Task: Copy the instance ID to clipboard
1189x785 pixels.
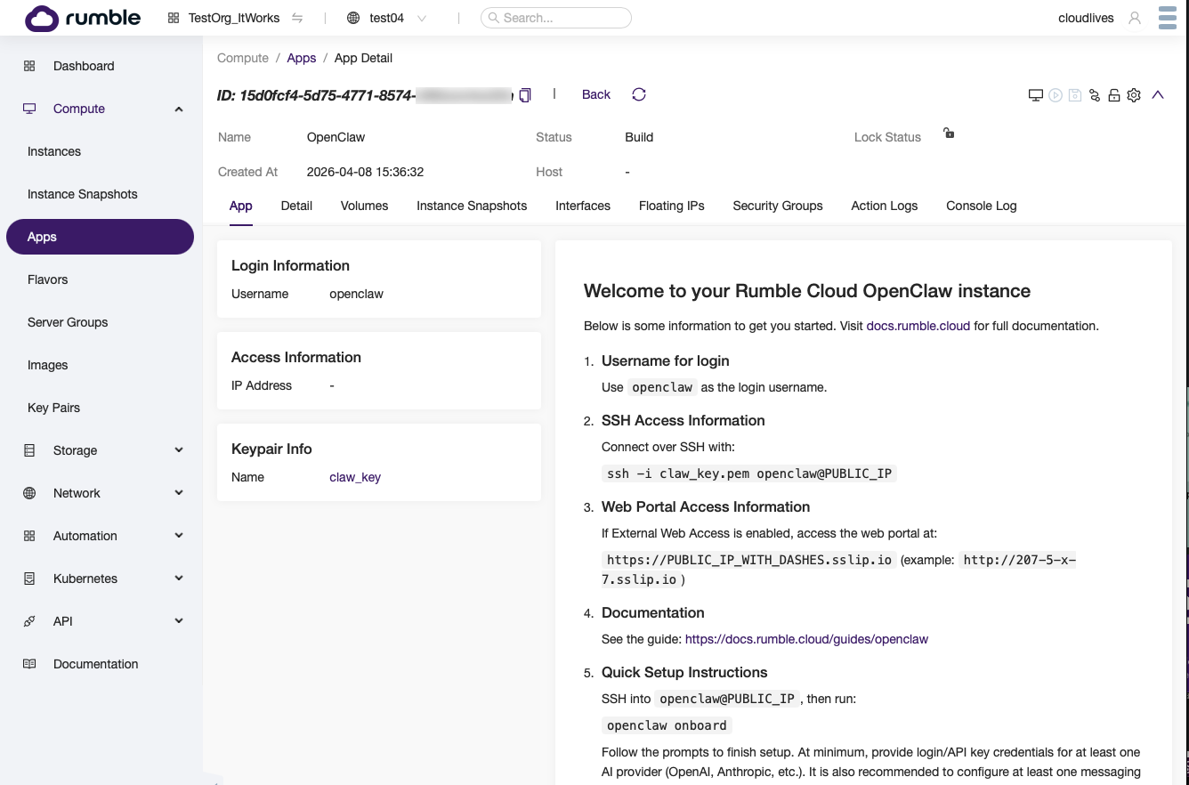Action: pyautogui.click(x=525, y=95)
